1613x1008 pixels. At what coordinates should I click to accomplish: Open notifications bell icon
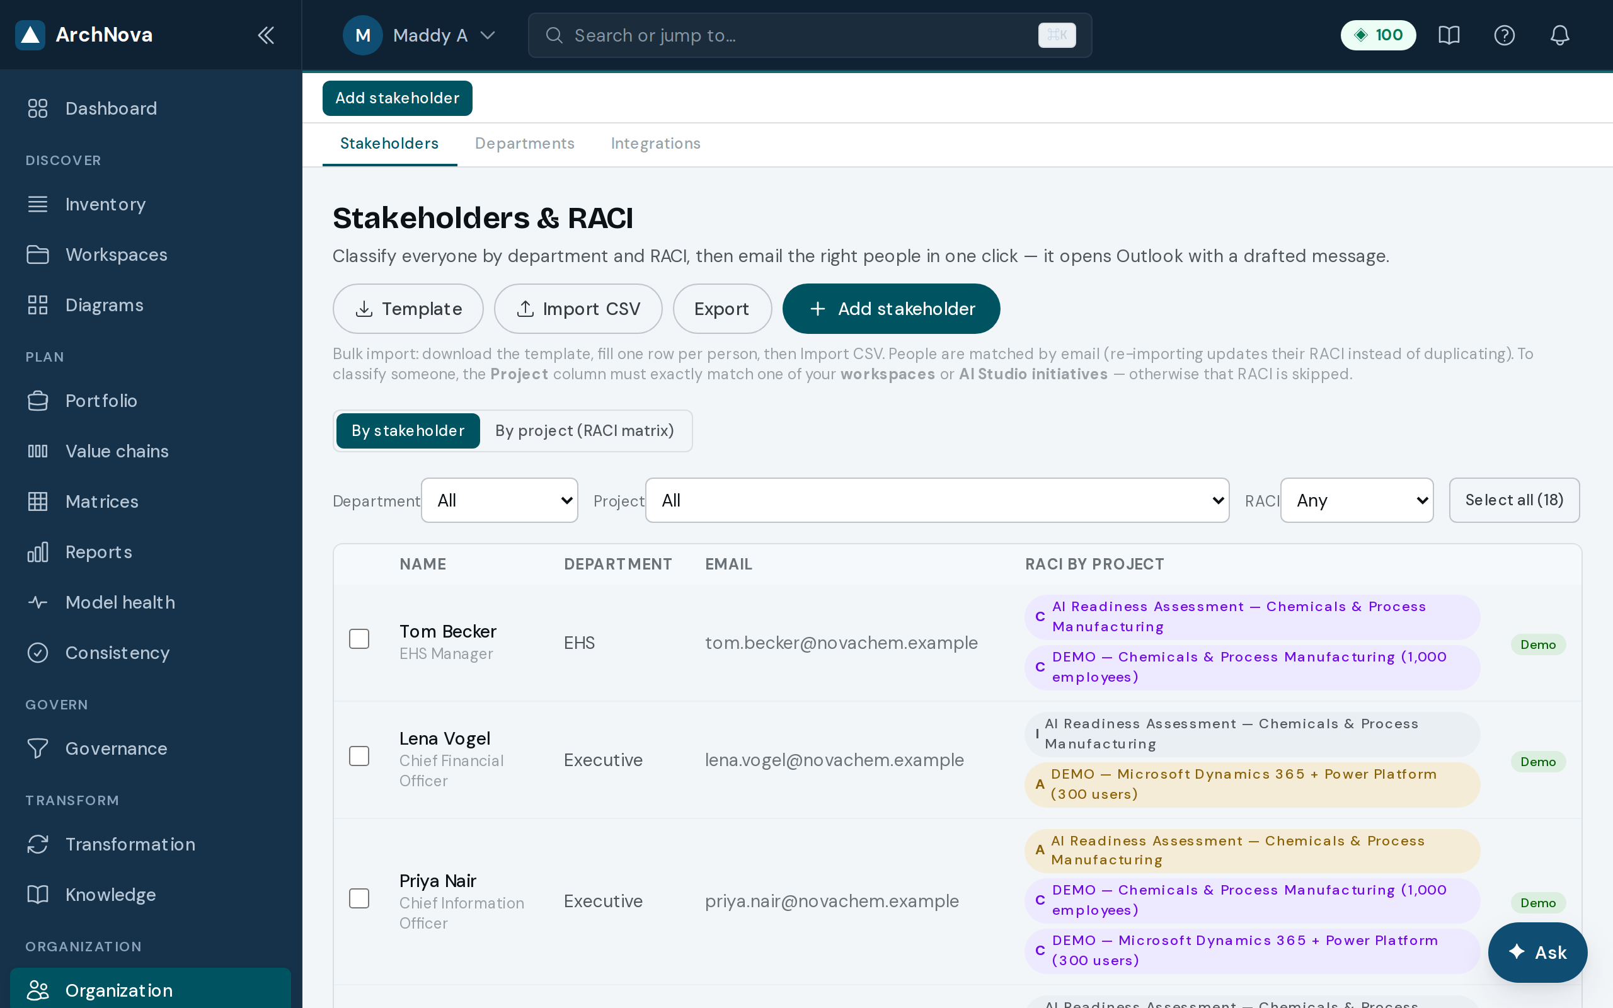[x=1559, y=35]
